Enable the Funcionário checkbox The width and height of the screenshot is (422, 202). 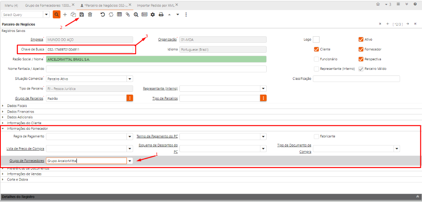click(x=317, y=59)
